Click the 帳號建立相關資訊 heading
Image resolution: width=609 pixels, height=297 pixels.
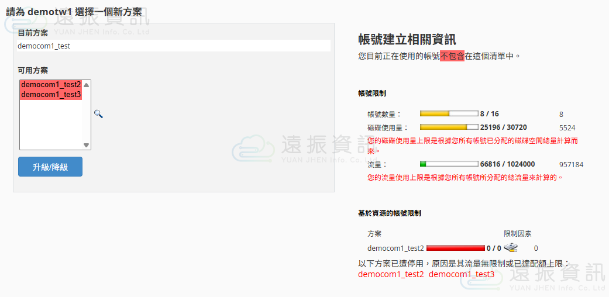point(407,40)
